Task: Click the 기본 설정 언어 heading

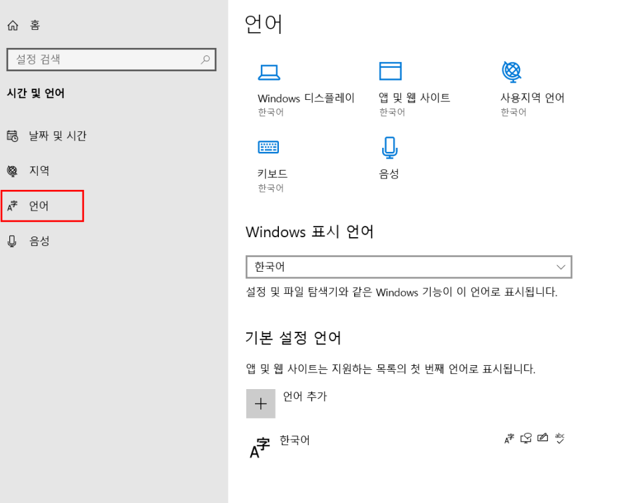Action: (293, 338)
